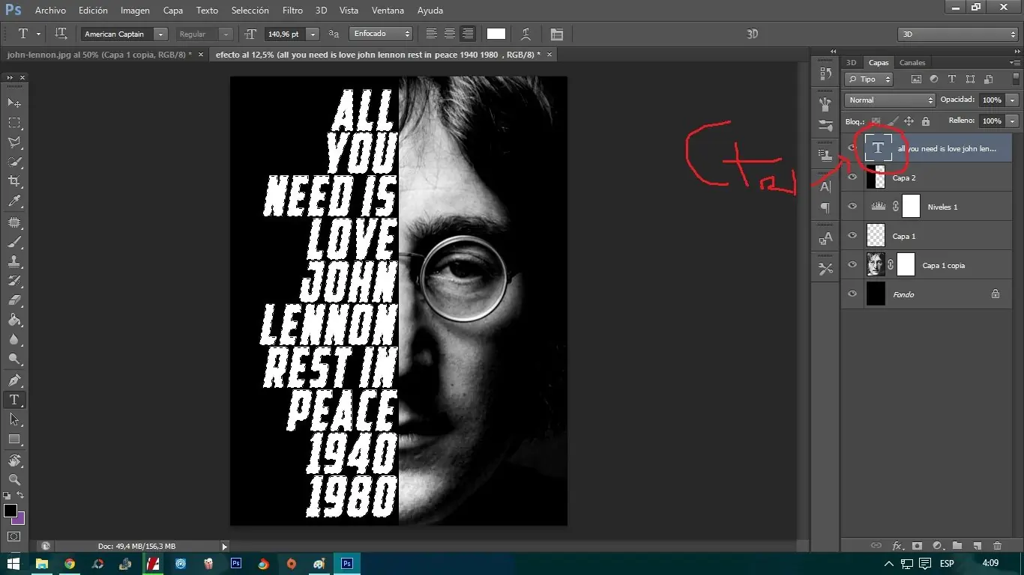1024x575 pixels.
Task: Select the Zoom tool
Action: pyautogui.click(x=13, y=480)
